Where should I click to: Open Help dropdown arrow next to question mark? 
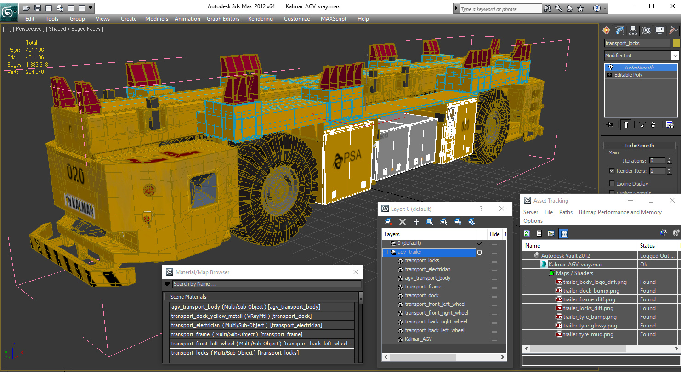[x=604, y=8]
